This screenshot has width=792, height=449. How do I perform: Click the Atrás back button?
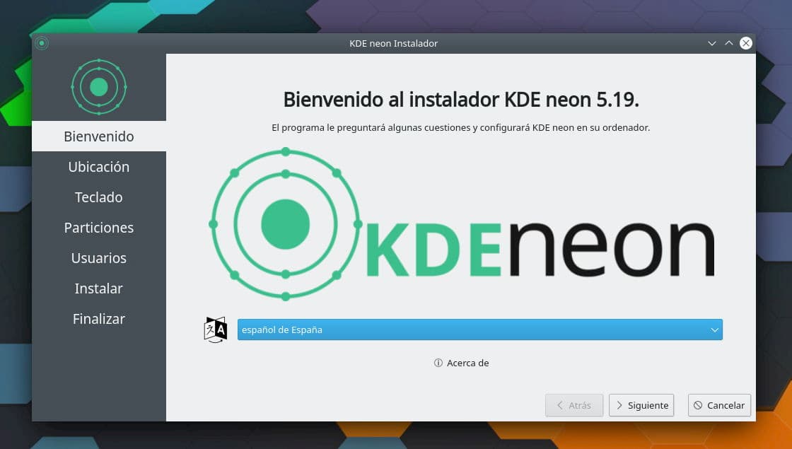click(x=573, y=405)
